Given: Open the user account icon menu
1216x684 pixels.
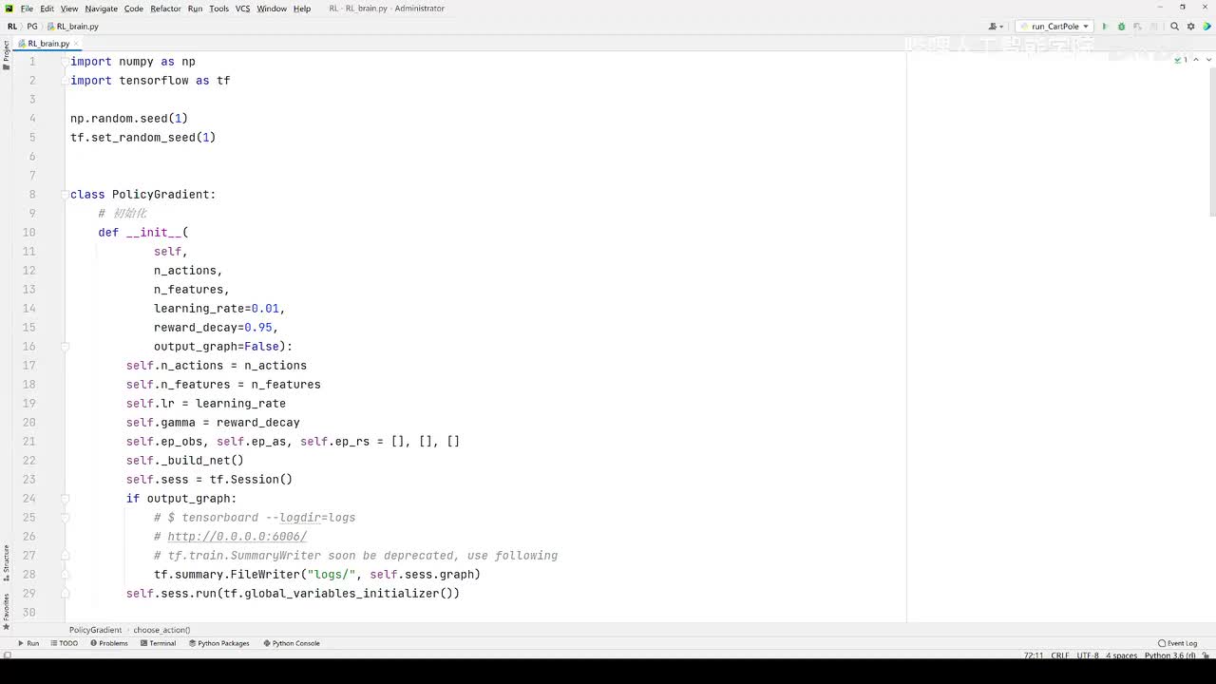Looking at the screenshot, I should 996,27.
